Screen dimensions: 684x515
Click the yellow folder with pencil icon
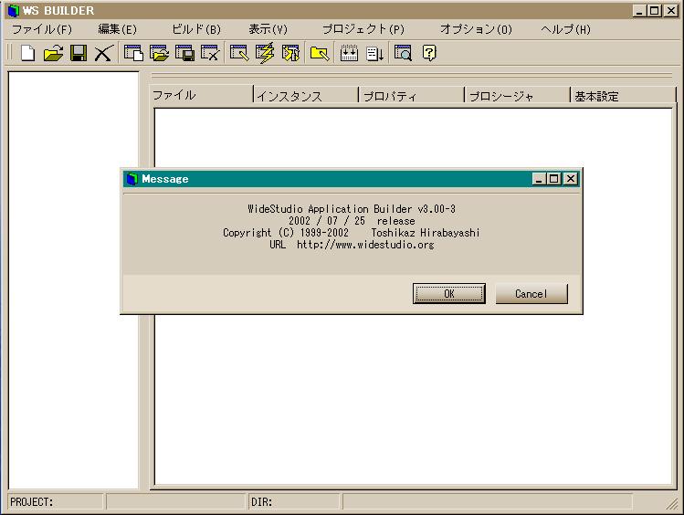click(320, 53)
